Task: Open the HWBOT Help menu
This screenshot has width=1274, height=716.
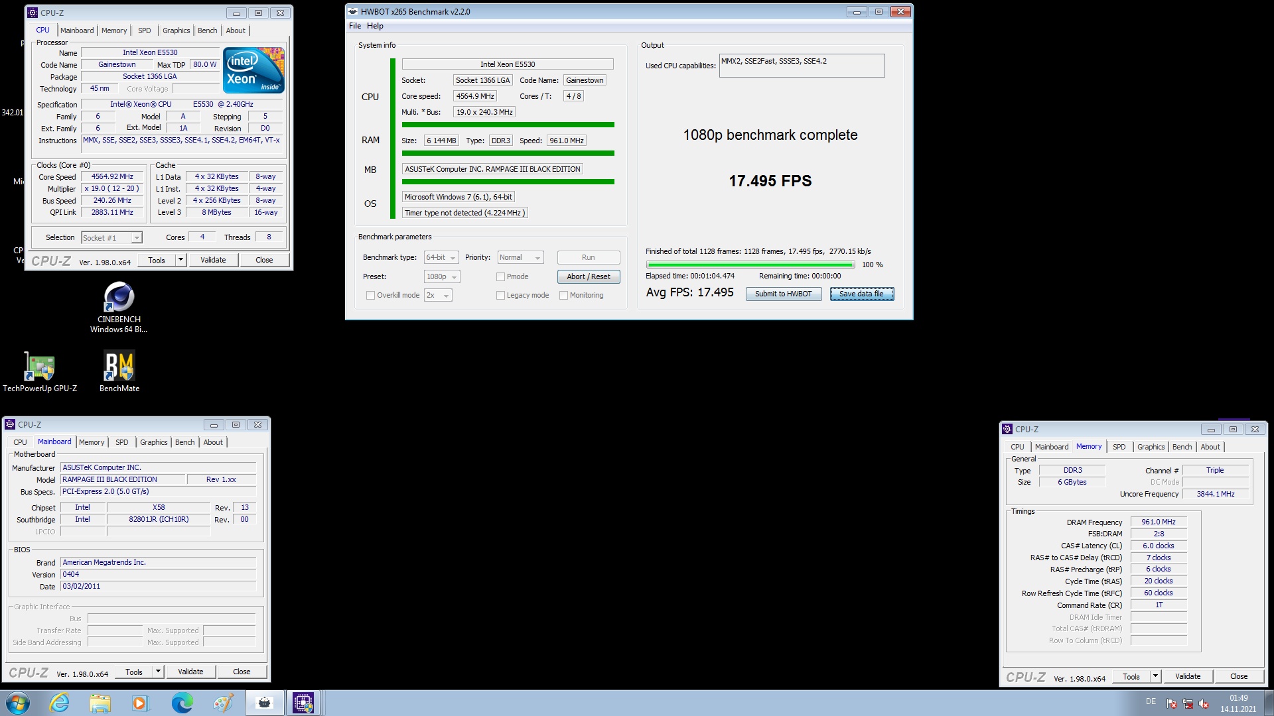Action: (375, 26)
